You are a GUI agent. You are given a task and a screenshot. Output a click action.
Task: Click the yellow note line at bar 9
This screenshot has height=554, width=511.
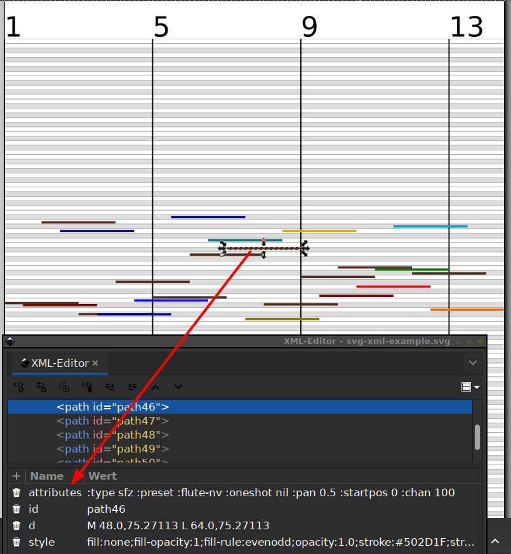point(319,231)
